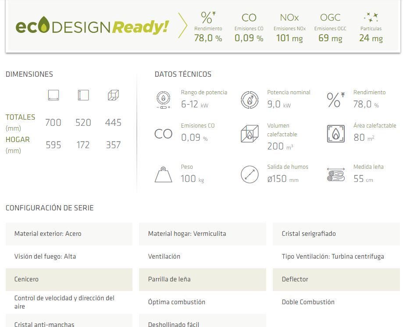
Task: Click the Área calefactable icon
Action: (x=335, y=134)
